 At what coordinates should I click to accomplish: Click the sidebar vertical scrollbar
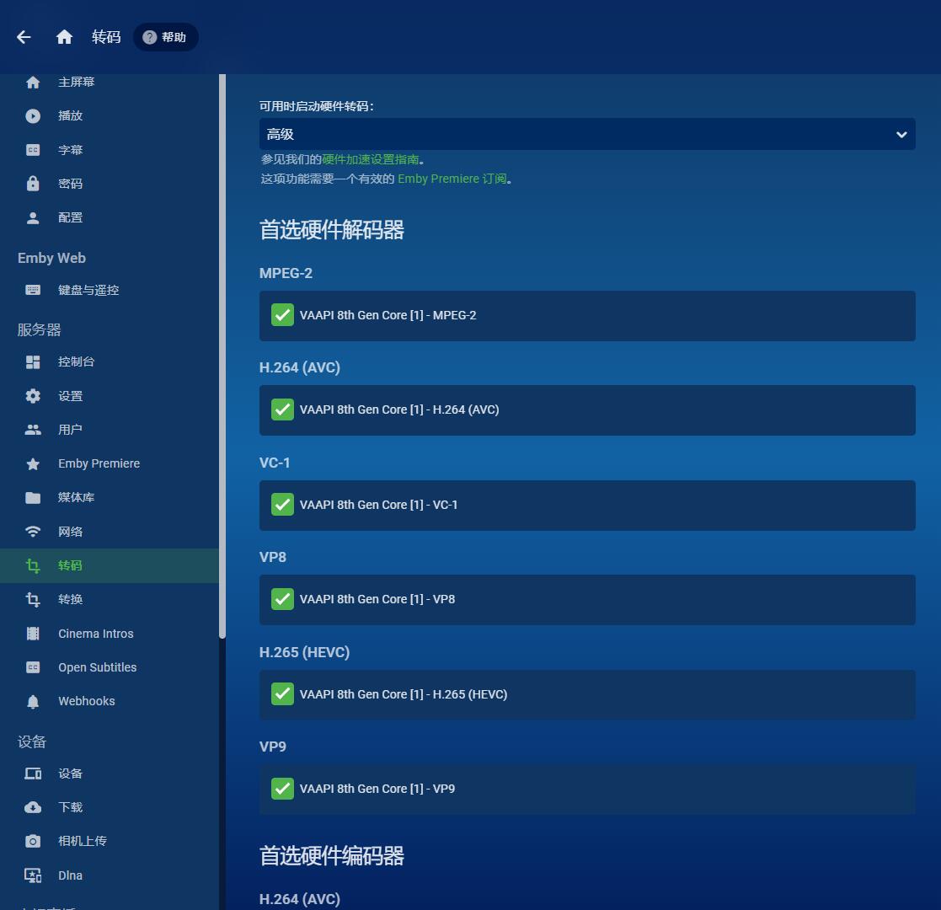[222, 354]
